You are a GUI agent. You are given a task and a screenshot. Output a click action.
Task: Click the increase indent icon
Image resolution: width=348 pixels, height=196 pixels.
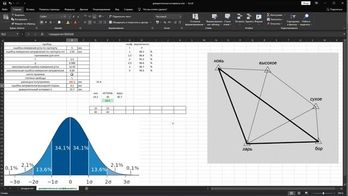point(104,22)
